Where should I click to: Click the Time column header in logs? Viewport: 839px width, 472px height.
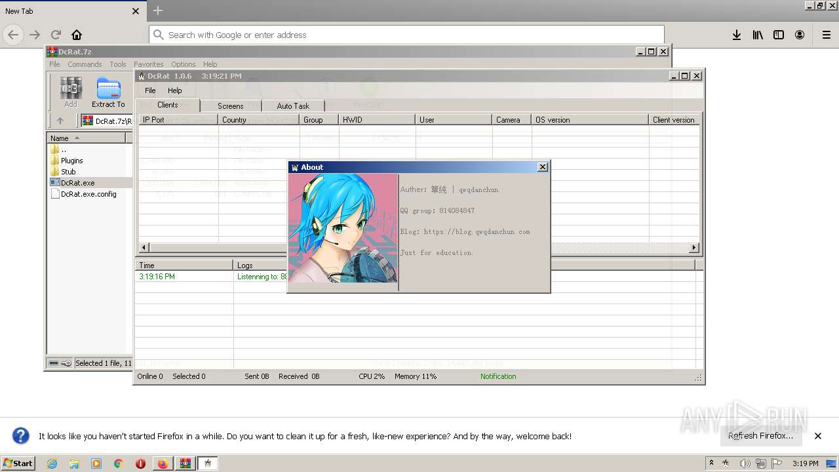(x=184, y=265)
